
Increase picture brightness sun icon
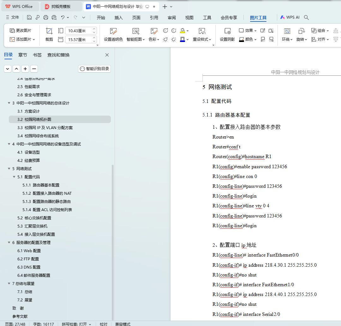click(165, 39)
